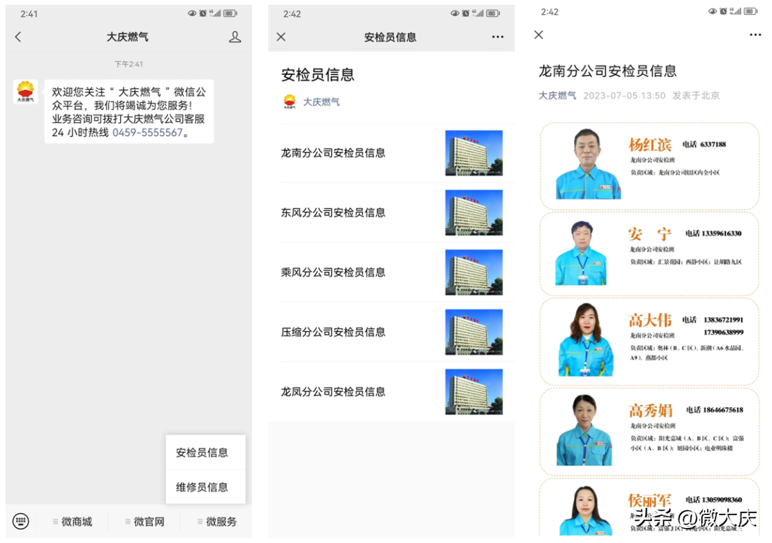The width and height of the screenshot is (772, 543).
Task: Go back from the 大庆燃气 chat
Action: pyautogui.click(x=18, y=37)
